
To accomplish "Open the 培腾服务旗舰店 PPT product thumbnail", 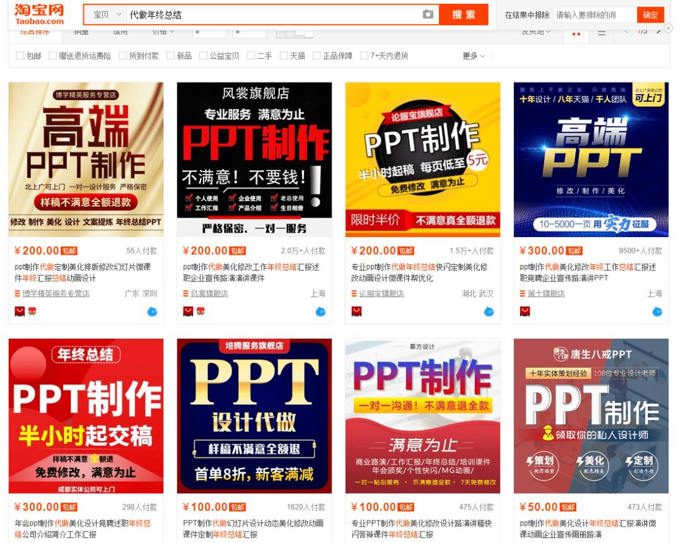I will (254, 416).
